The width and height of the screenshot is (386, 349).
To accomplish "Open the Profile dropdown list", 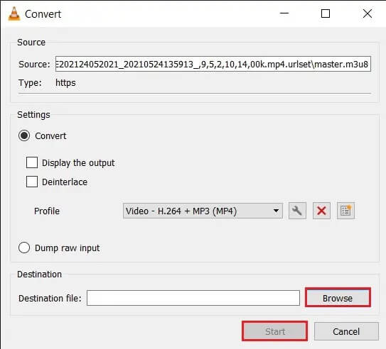I will tap(203, 211).
